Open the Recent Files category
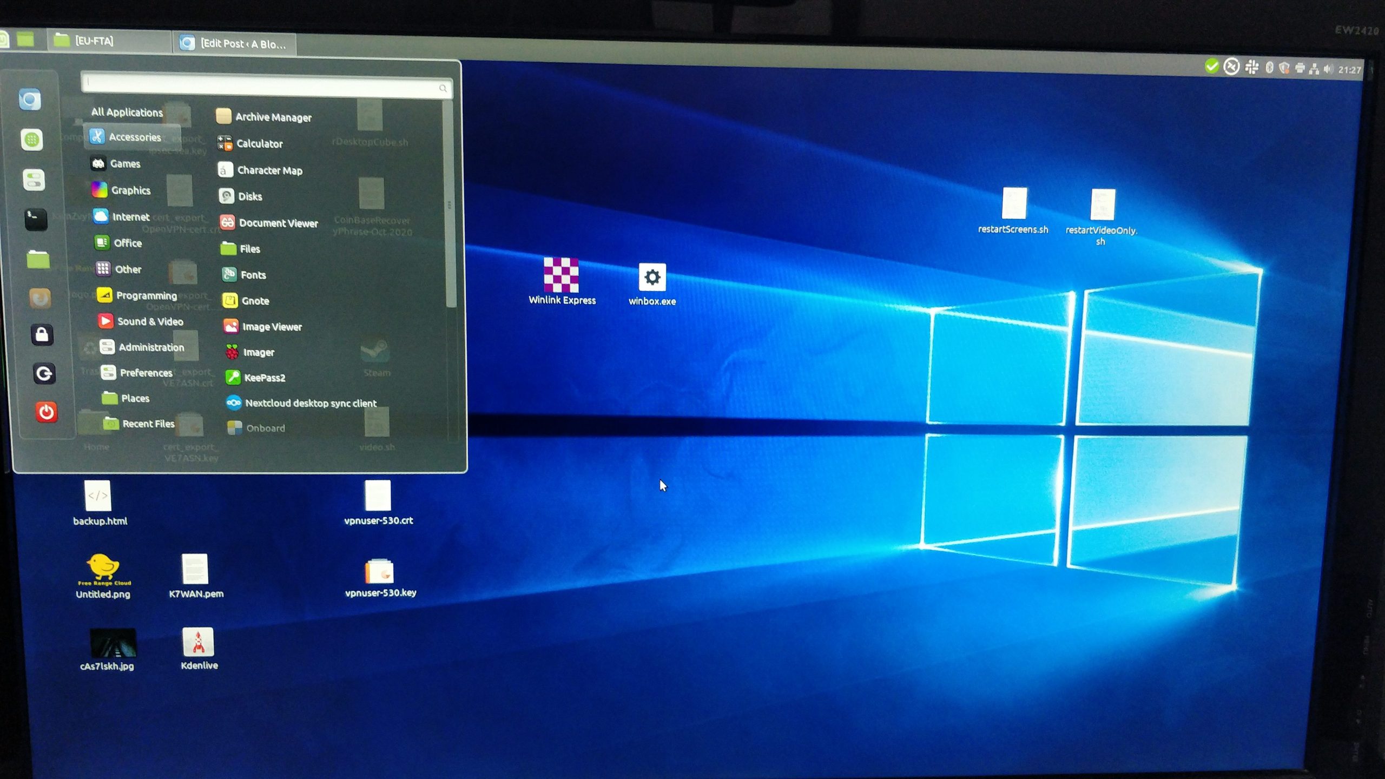1385x779 pixels. [x=139, y=424]
